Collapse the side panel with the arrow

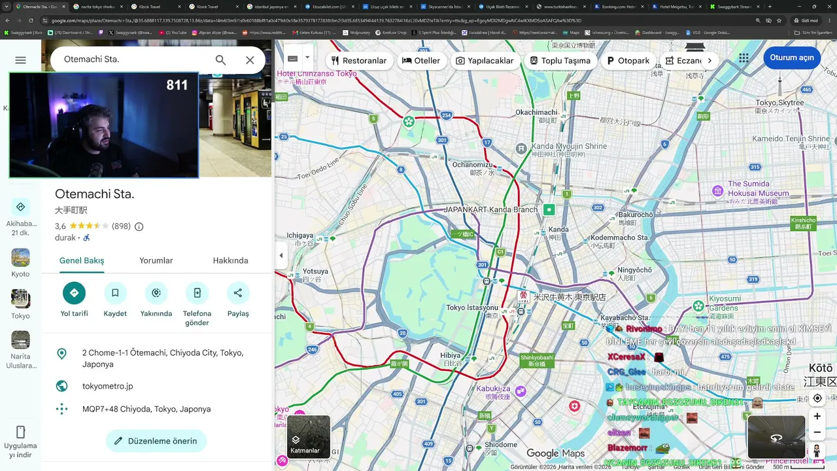pos(281,255)
